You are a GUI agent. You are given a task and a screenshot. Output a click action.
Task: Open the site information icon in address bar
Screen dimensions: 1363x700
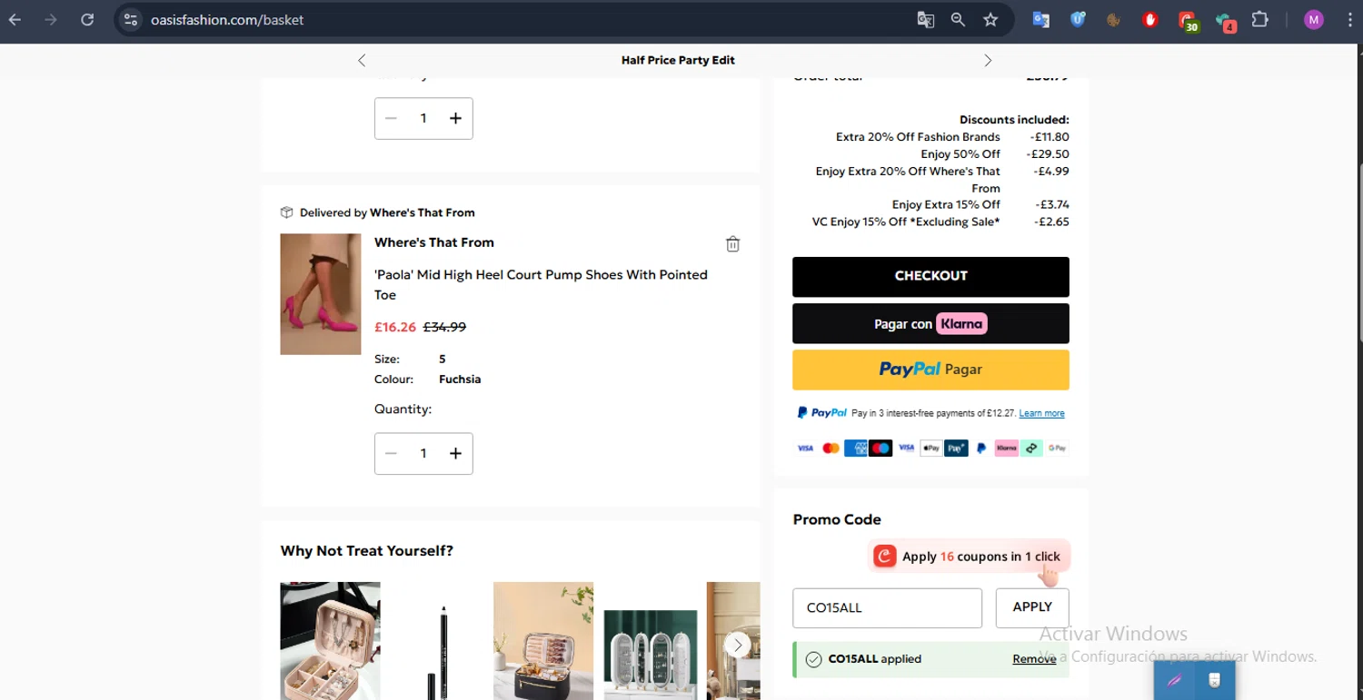pyautogui.click(x=131, y=19)
